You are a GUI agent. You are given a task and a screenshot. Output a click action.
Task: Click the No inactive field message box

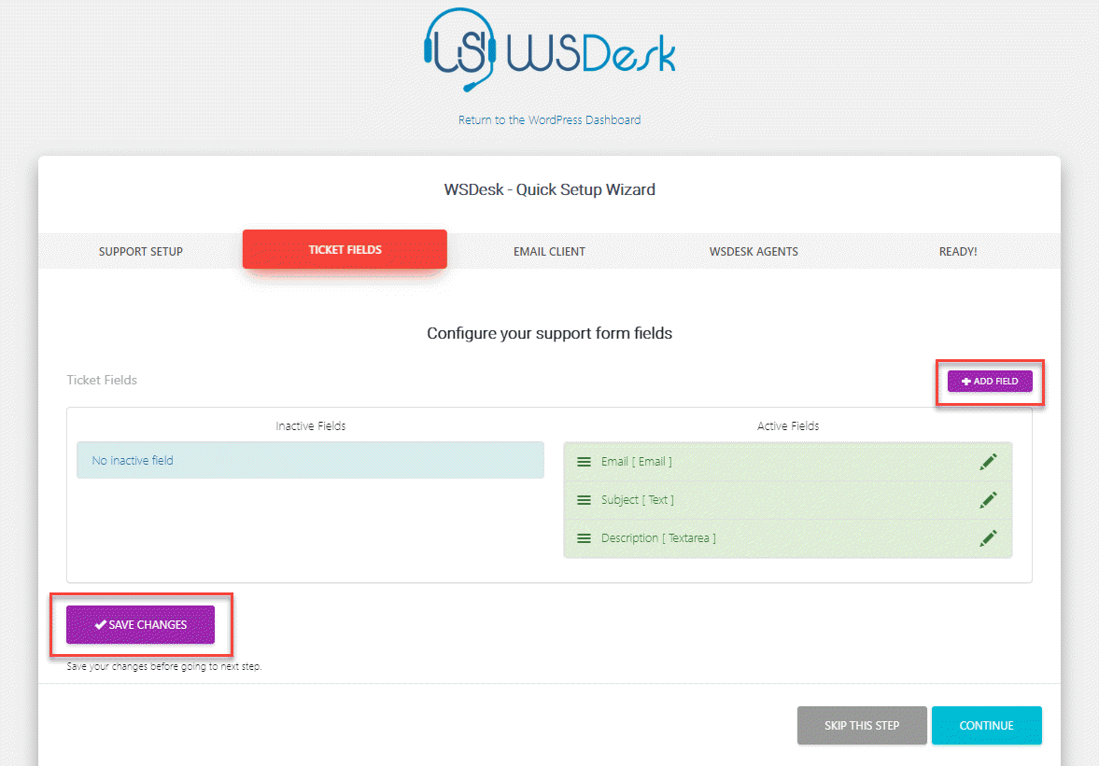(x=311, y=460)
